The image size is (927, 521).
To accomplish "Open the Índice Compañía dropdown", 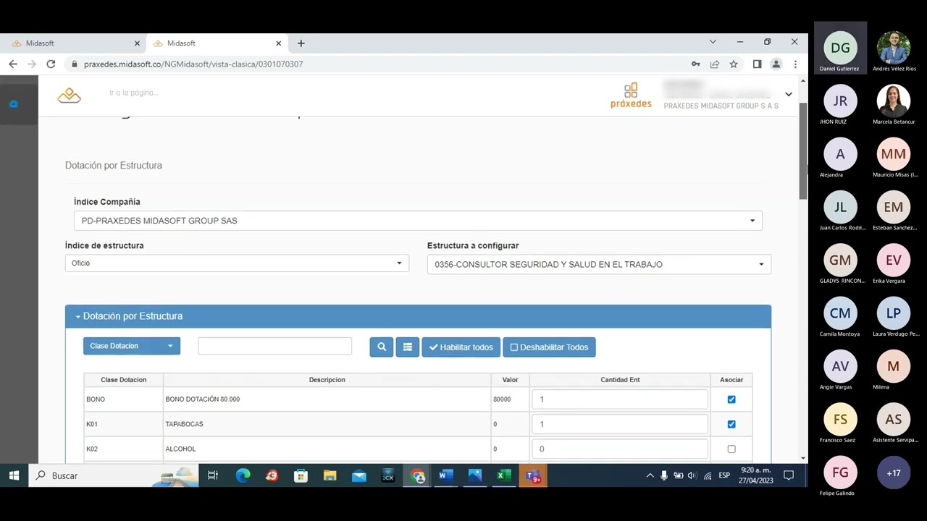I will click(x=418, y=221).
